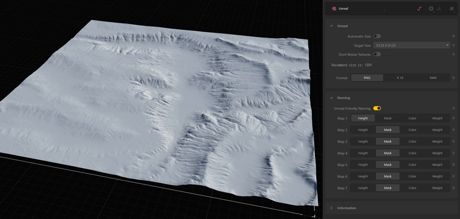Select R 16 format option
The width and height of the screenshot is (460, 219).
pyautogui.click(x=400, y=78)
